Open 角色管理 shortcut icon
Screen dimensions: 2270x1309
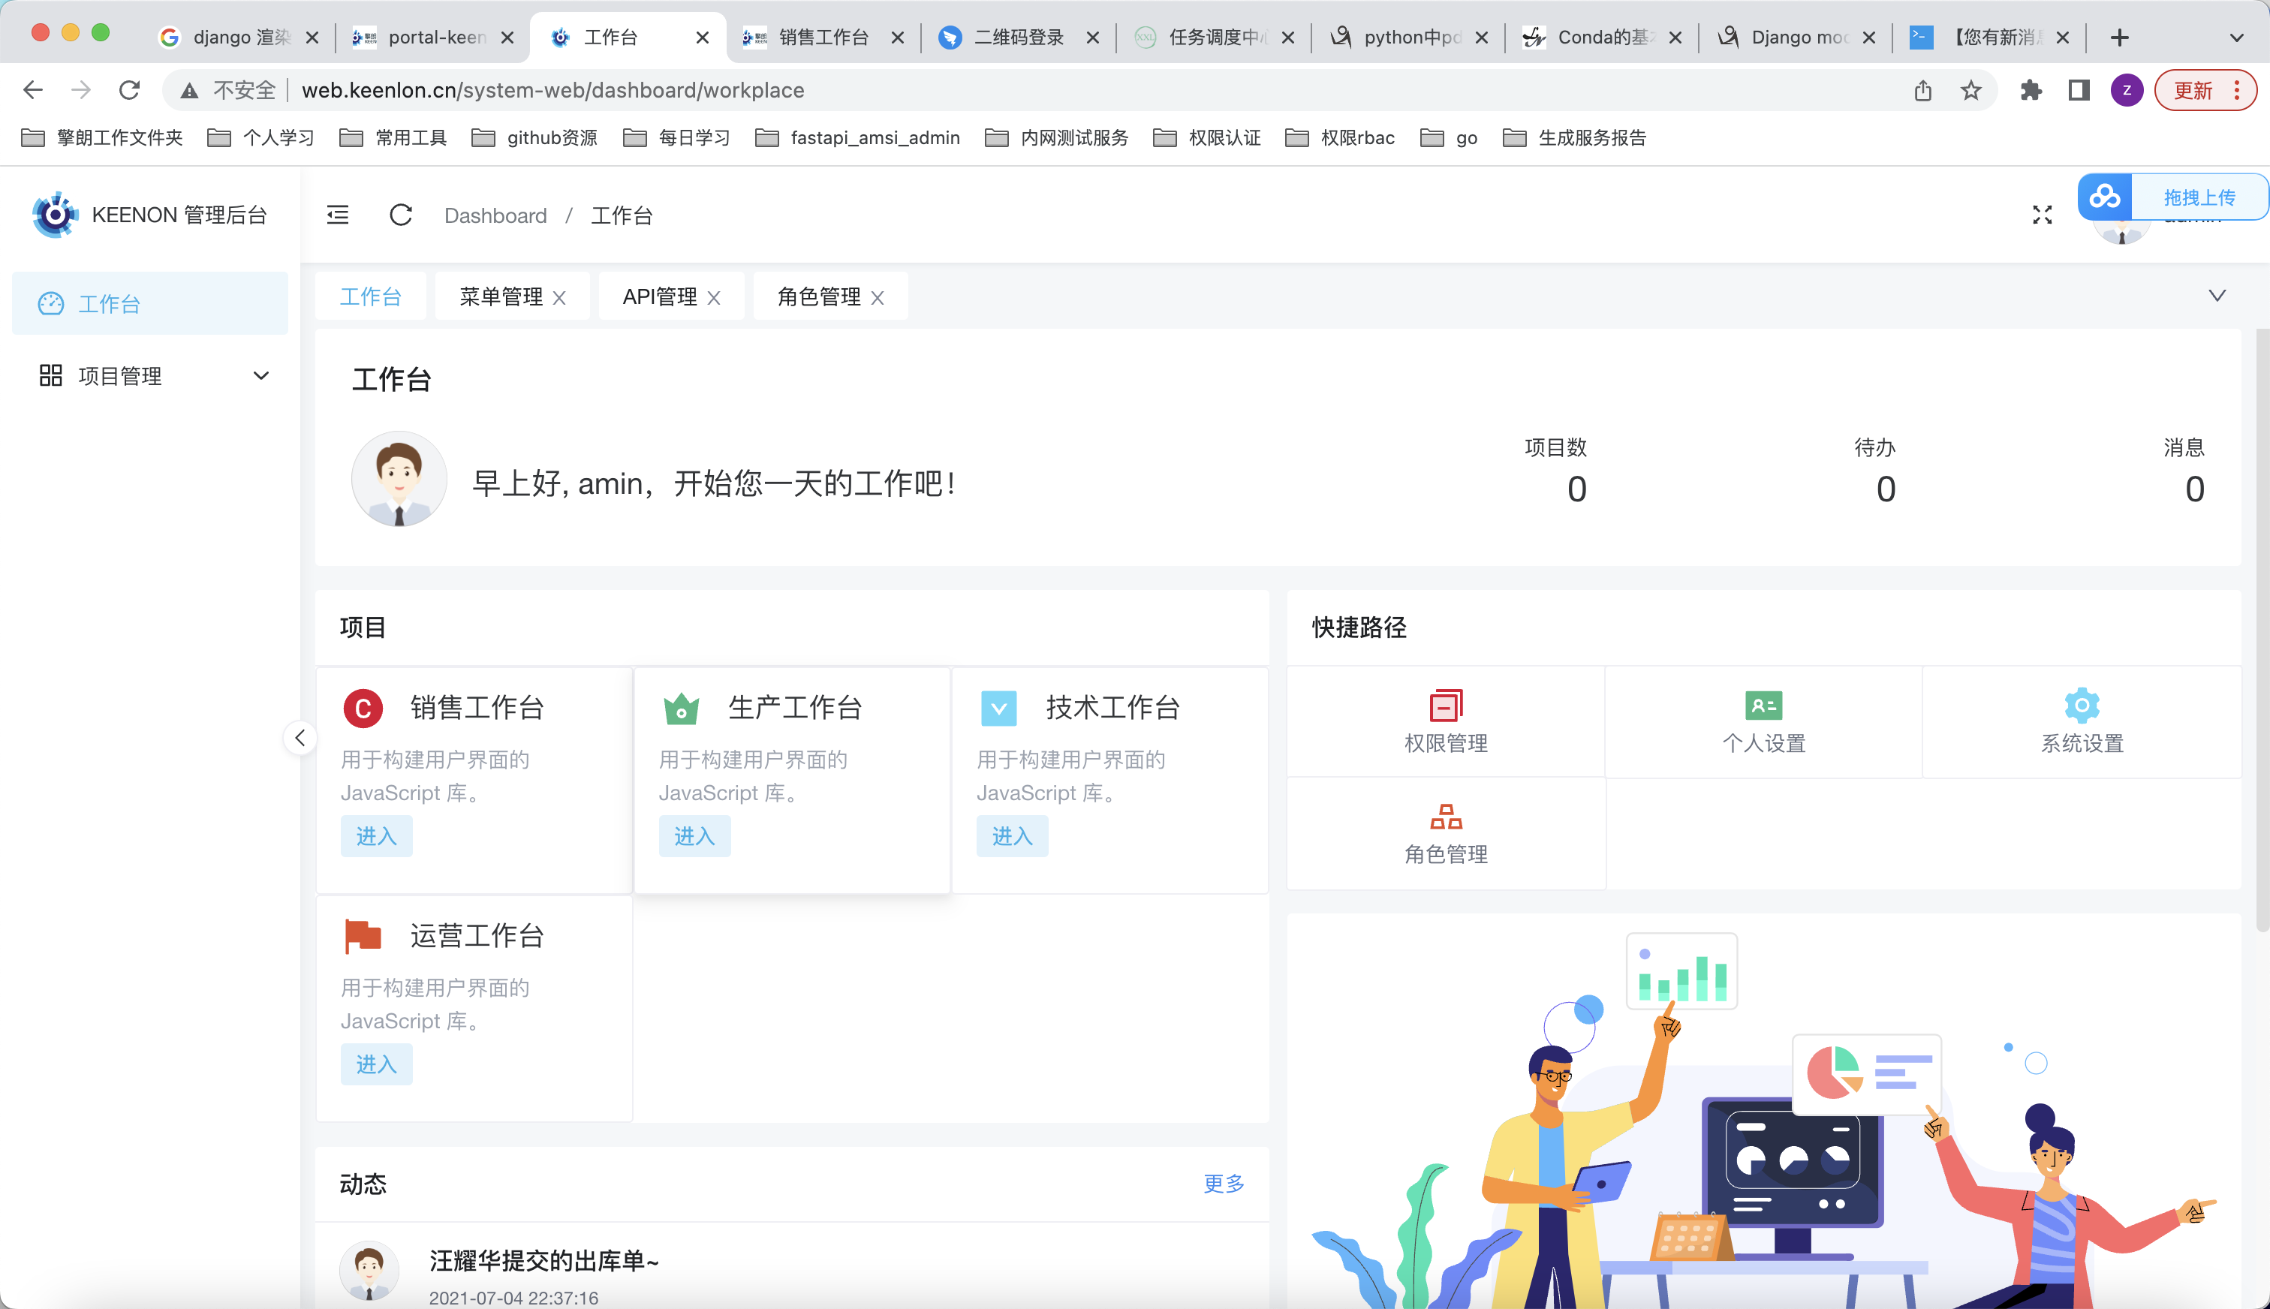(x=1446, y=817)
